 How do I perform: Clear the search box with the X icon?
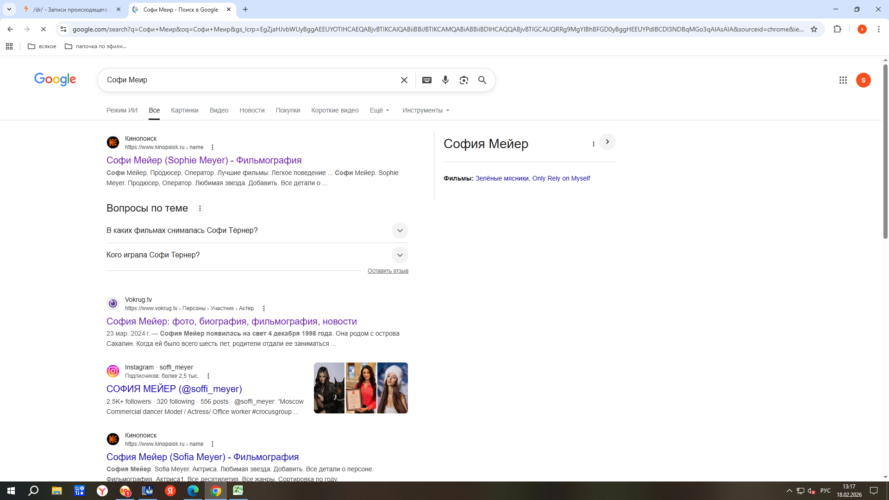[x=404, y=80]
